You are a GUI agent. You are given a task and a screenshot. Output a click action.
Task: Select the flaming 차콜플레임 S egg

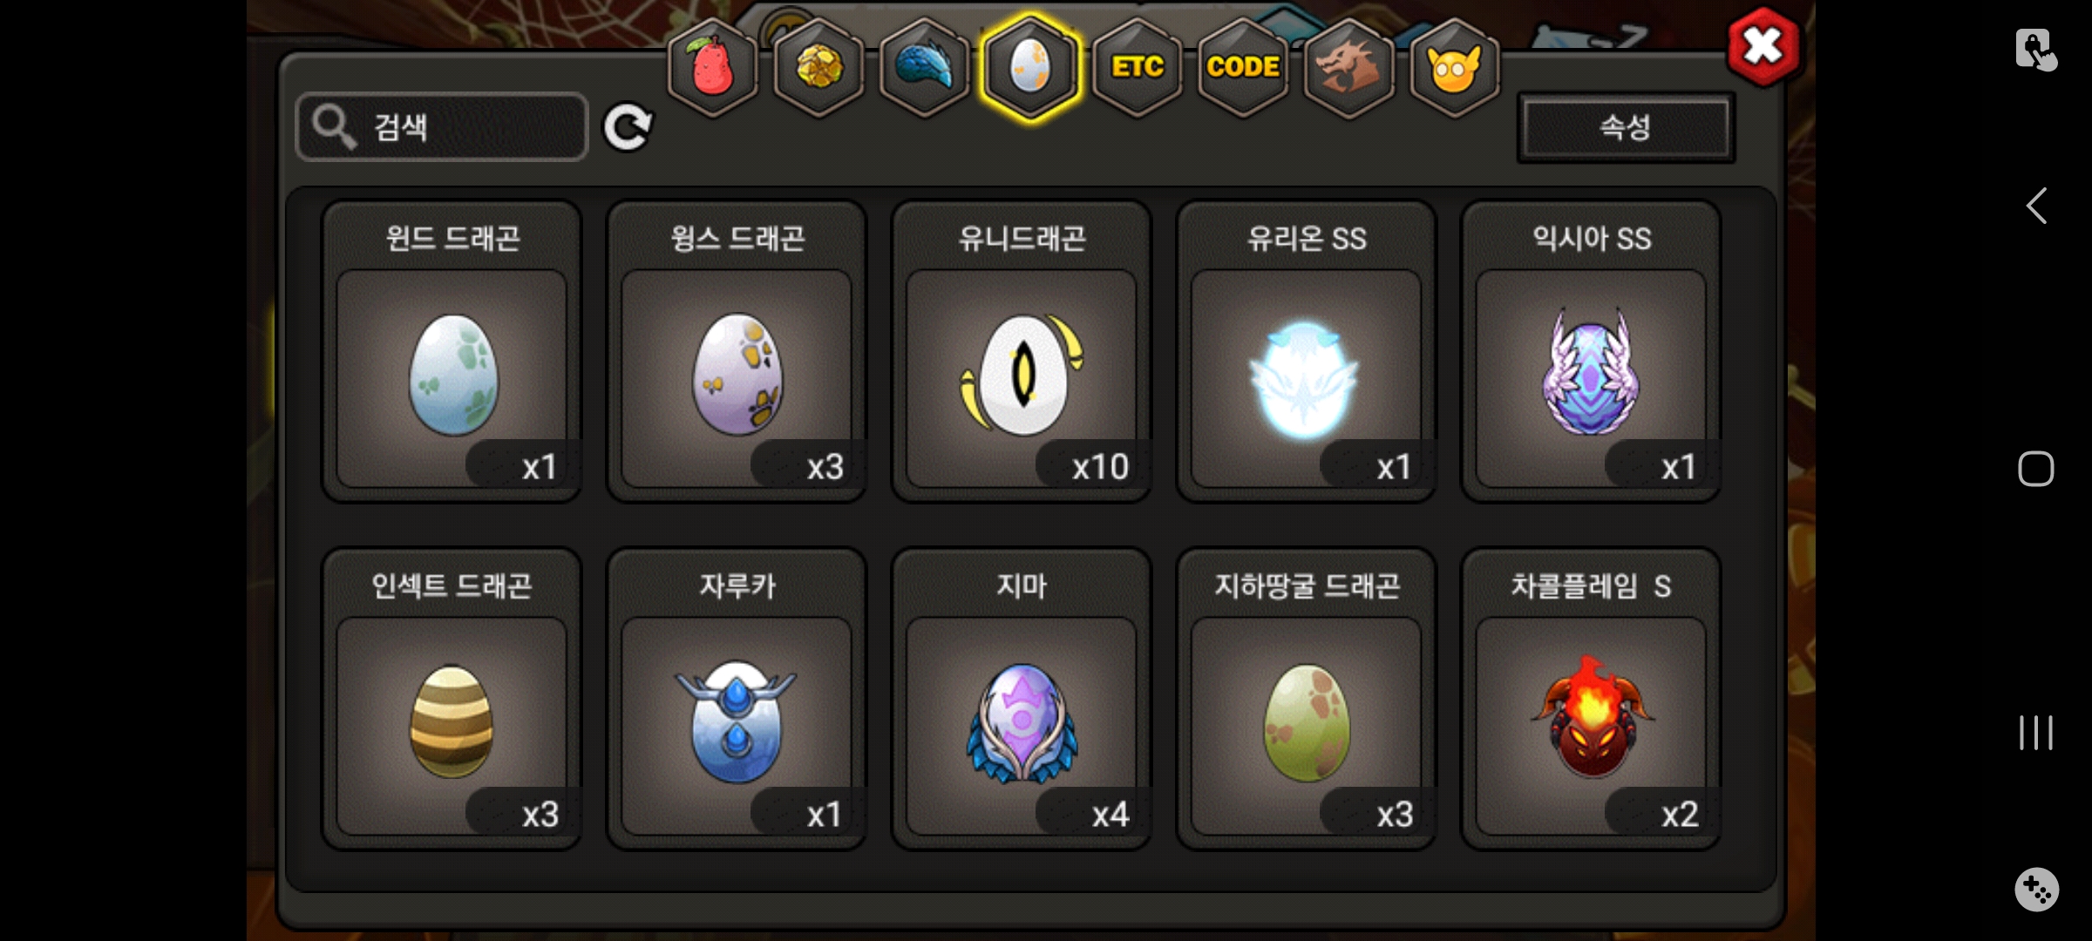pos(1592,699)
